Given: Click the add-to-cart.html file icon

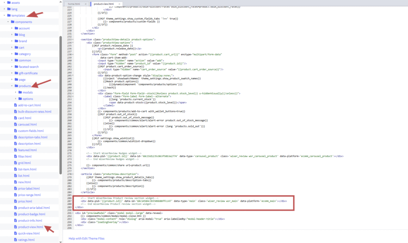Looking at the screenshot, I should pos(15,105).
